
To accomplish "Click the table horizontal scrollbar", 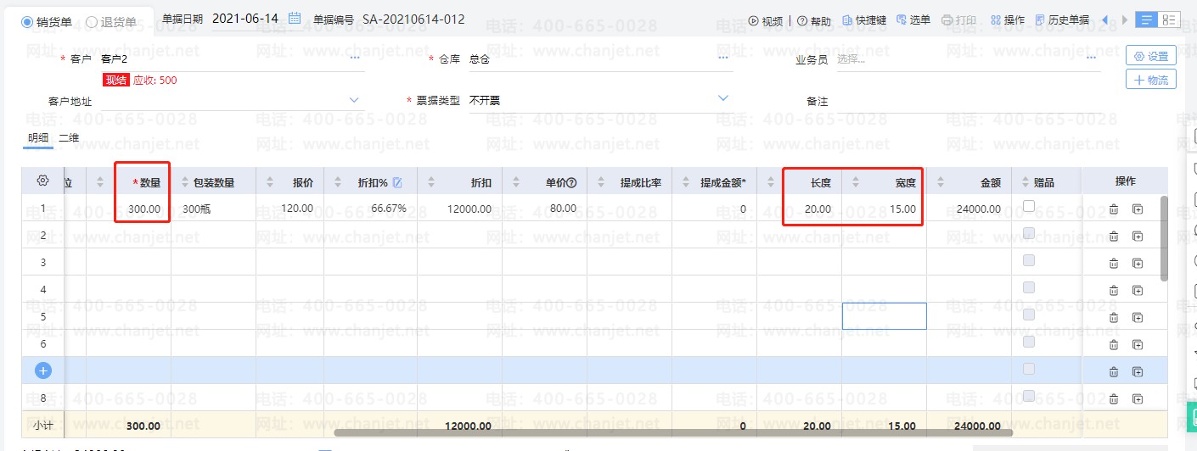I will 672,432.
